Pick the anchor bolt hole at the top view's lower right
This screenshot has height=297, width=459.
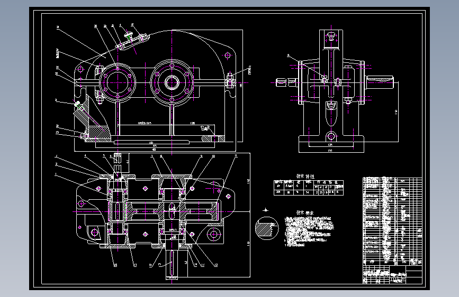click(213, 234)
